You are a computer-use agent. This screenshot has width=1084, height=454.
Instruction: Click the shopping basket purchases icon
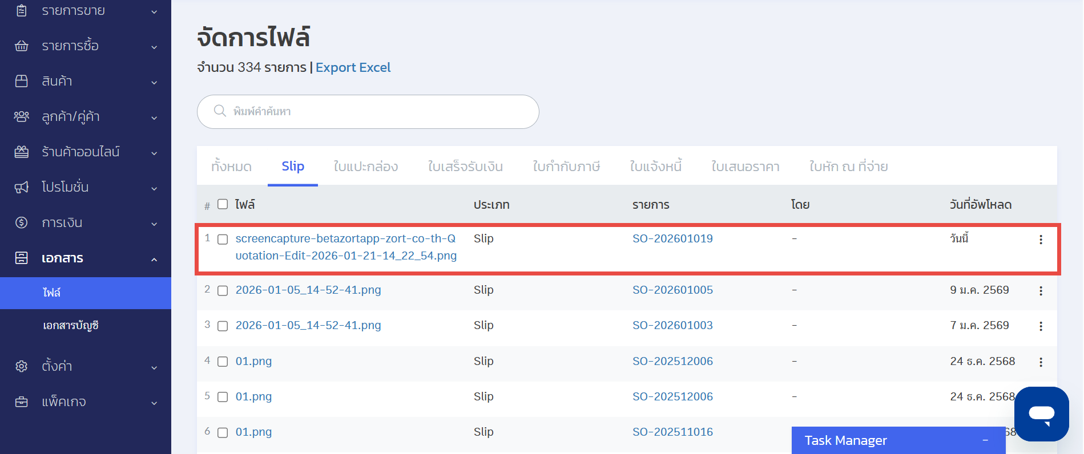[21, 46]
